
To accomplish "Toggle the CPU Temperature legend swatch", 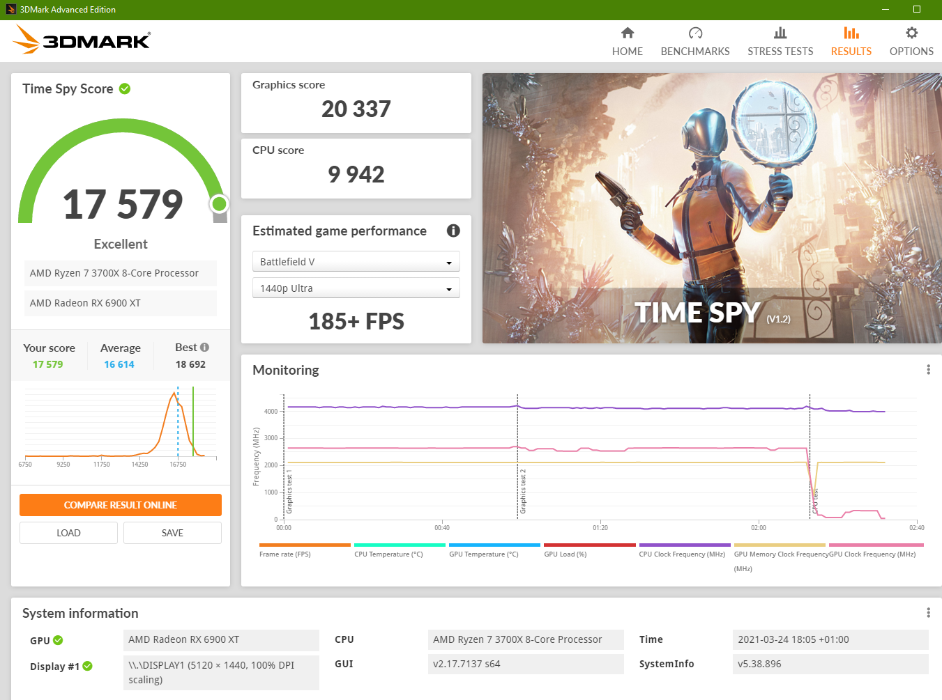I will pyautogui.click(x=400, y=545).
